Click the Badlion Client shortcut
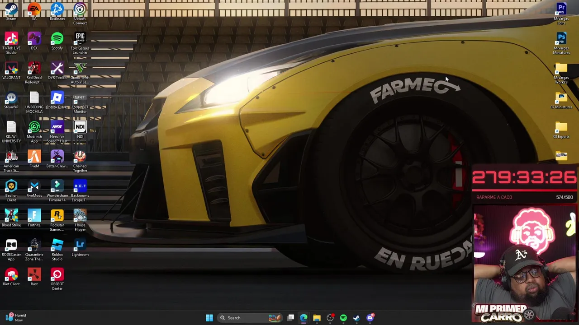Screen dimensions: 579x325 (x=11, y=190)
